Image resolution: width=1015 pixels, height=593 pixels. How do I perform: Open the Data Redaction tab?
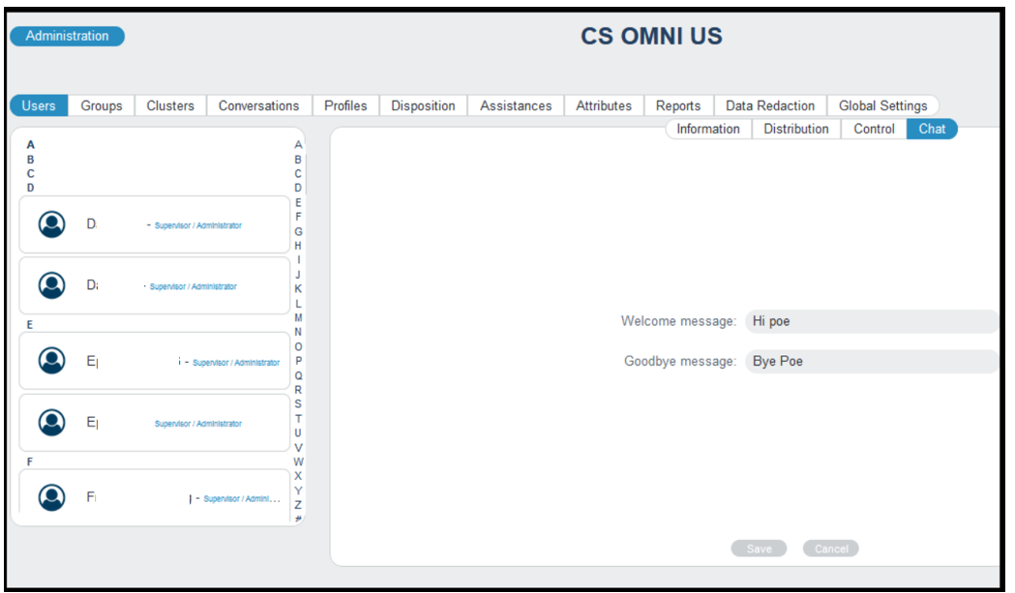pos(770,105)
